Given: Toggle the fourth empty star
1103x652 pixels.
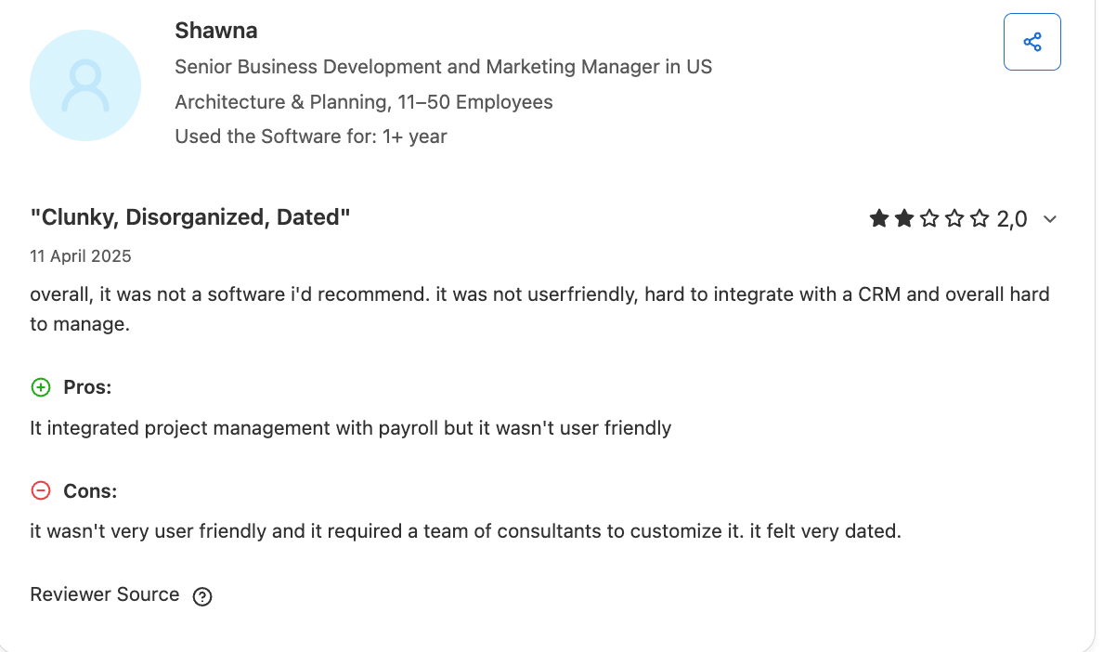Looking at the screenshot, I should [x=954, y=217].
